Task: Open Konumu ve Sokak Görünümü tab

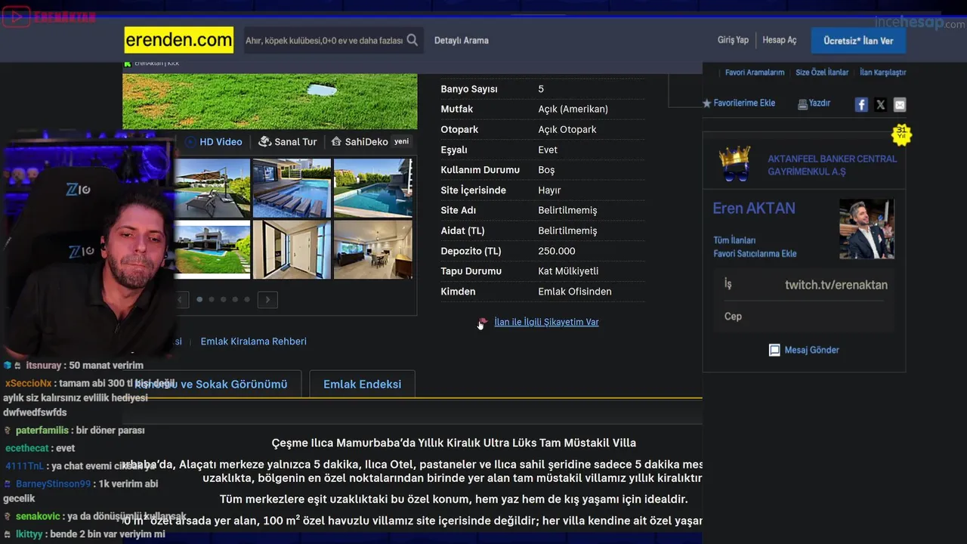Action: click(x=212, y=384)
